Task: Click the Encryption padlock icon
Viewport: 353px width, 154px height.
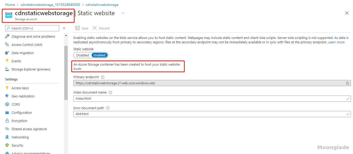Action: tap(7, 121)
